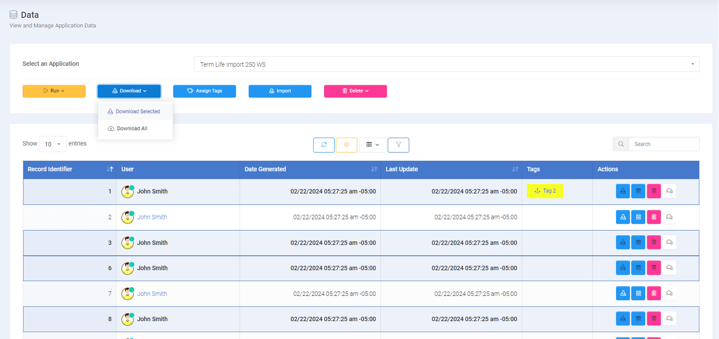Image resolution: width=719 pixels, height=339 pixels.
Task: Download record 3 using its row download icon
Action: coord(623,243)
